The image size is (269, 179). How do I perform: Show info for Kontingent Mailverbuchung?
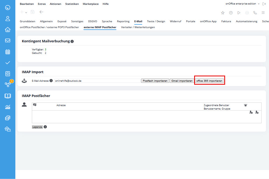pos(72,42)
